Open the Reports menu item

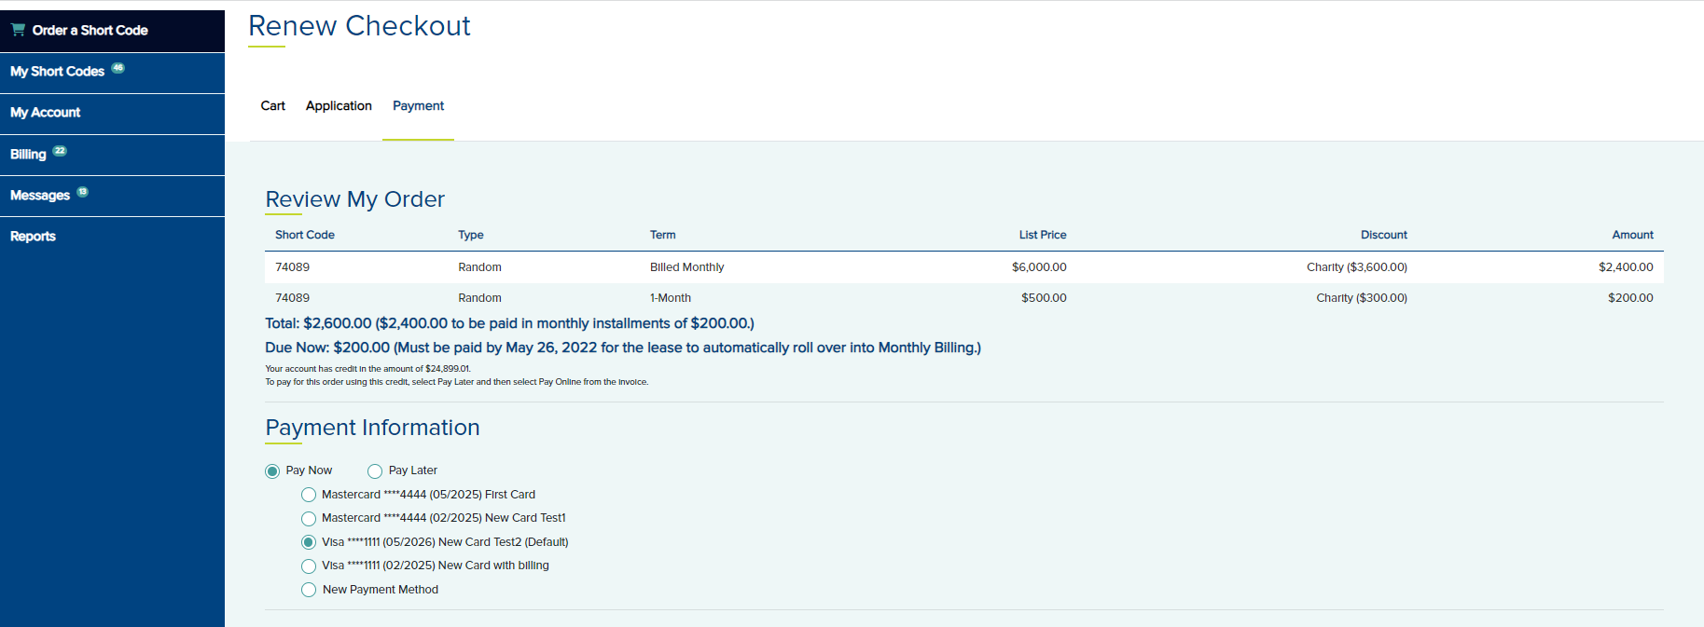point(34,237)
